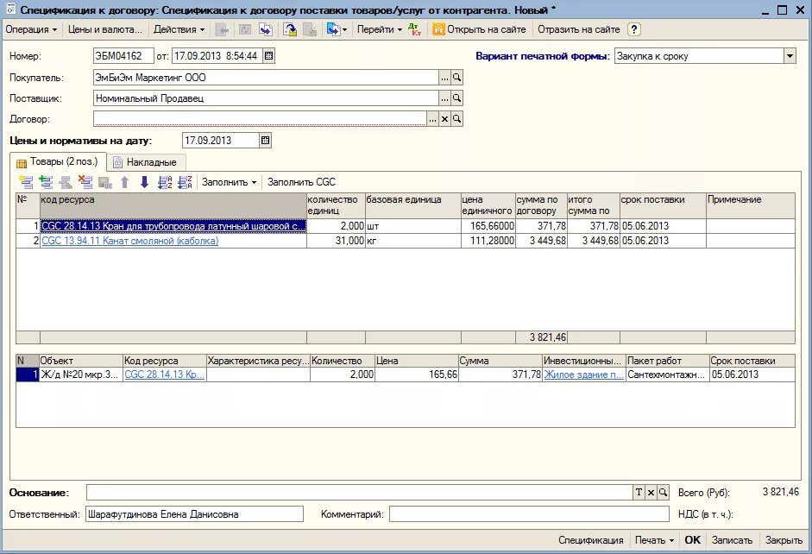
Task: Open calendar for document date field
Action: coord(268,56)
